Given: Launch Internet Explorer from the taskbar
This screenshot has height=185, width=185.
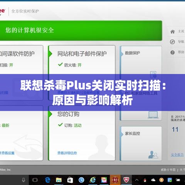Looking at the screenshot, I should click(x=92, y=180).
